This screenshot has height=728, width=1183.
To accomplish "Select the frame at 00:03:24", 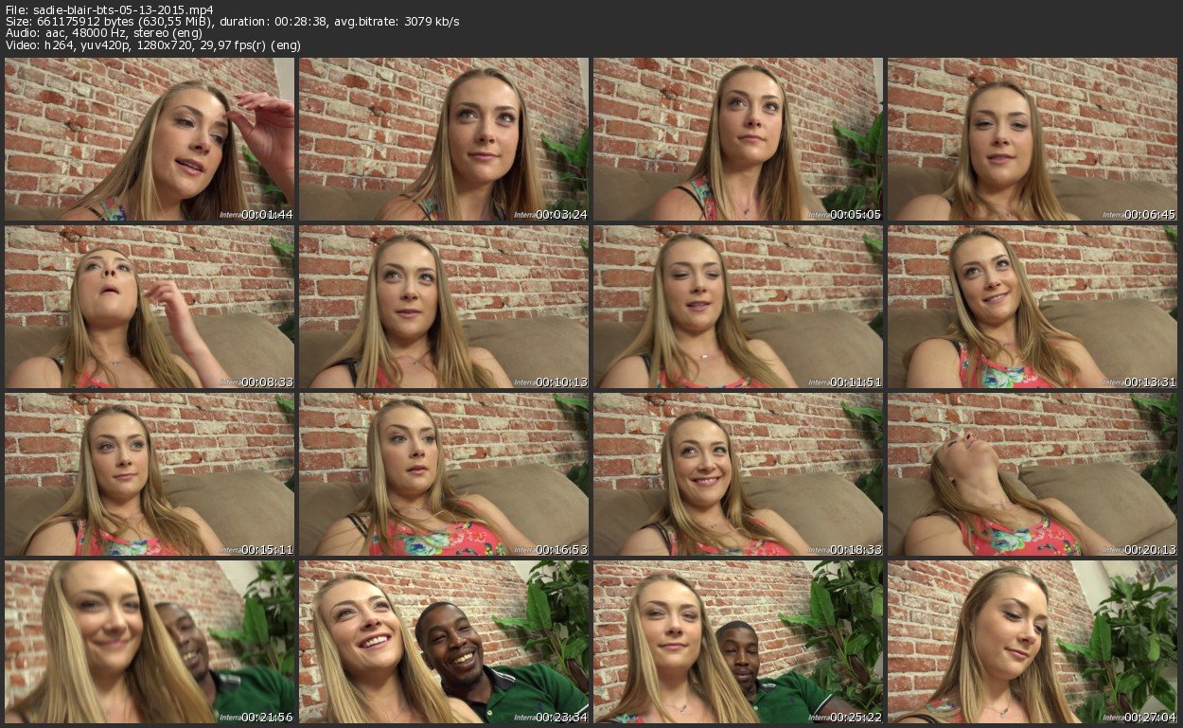I will (x=444, y=139).
